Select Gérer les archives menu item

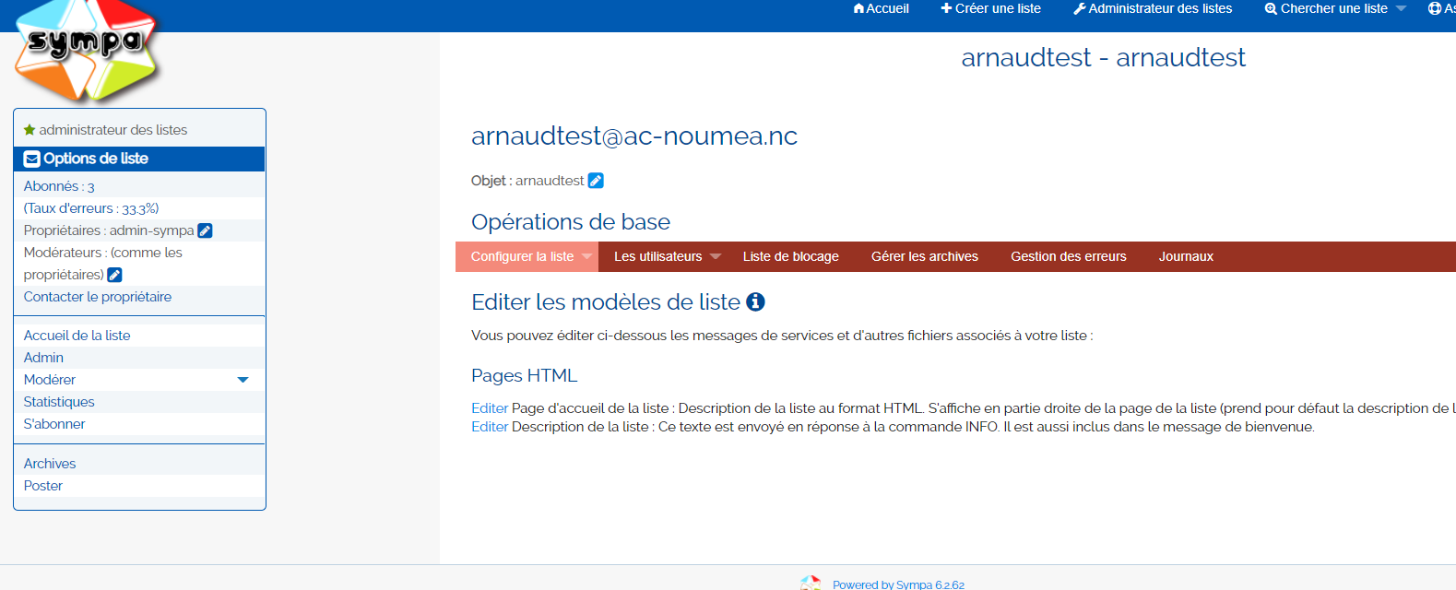tap(924, 256)
